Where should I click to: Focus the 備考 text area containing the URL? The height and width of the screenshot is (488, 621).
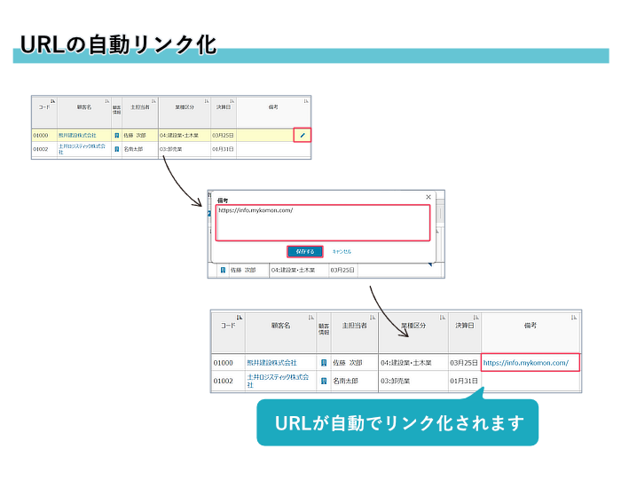click(x=323, y=222)
